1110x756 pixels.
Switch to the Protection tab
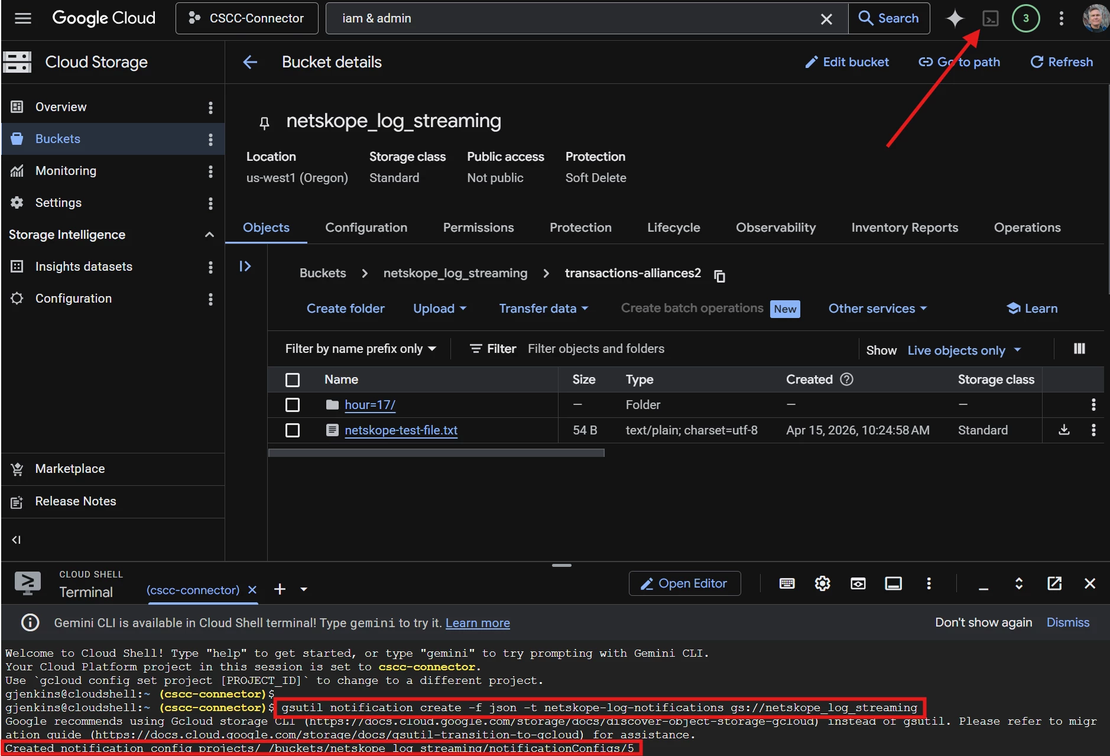pos(580,228)
